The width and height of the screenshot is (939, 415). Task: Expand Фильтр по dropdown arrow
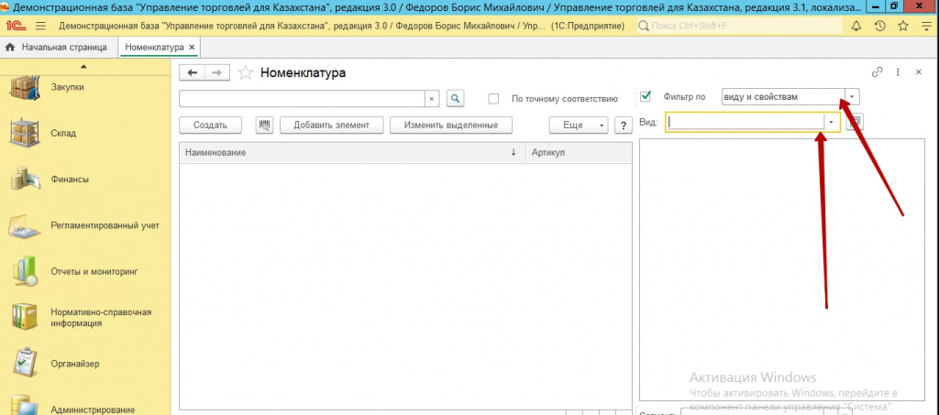[853, 97]
